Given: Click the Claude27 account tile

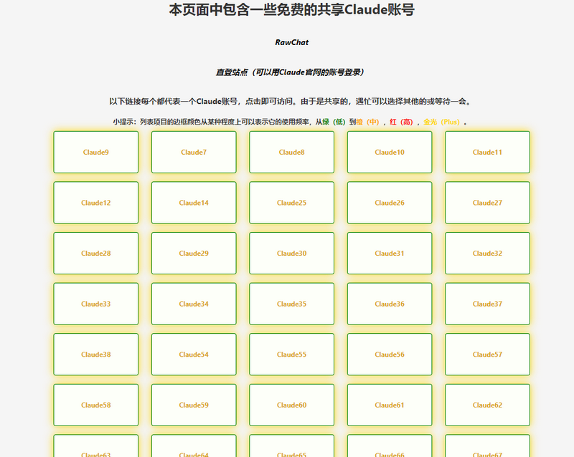Looking at the screenshot, I should (x=487, y=203).
